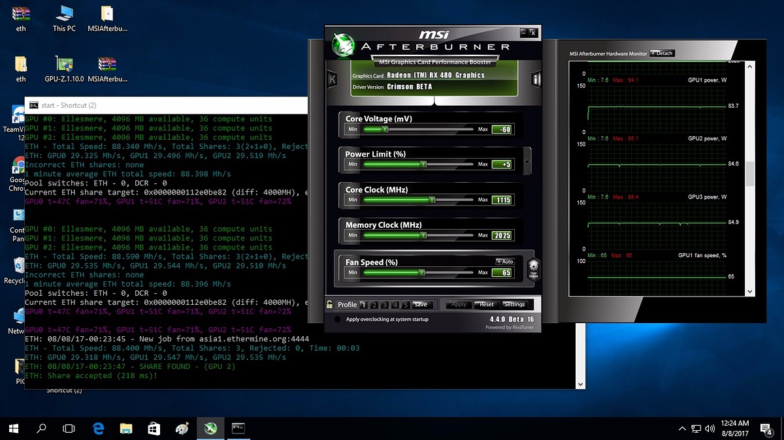
Task: Click the Power Limit value field
Action: [502, 165]
